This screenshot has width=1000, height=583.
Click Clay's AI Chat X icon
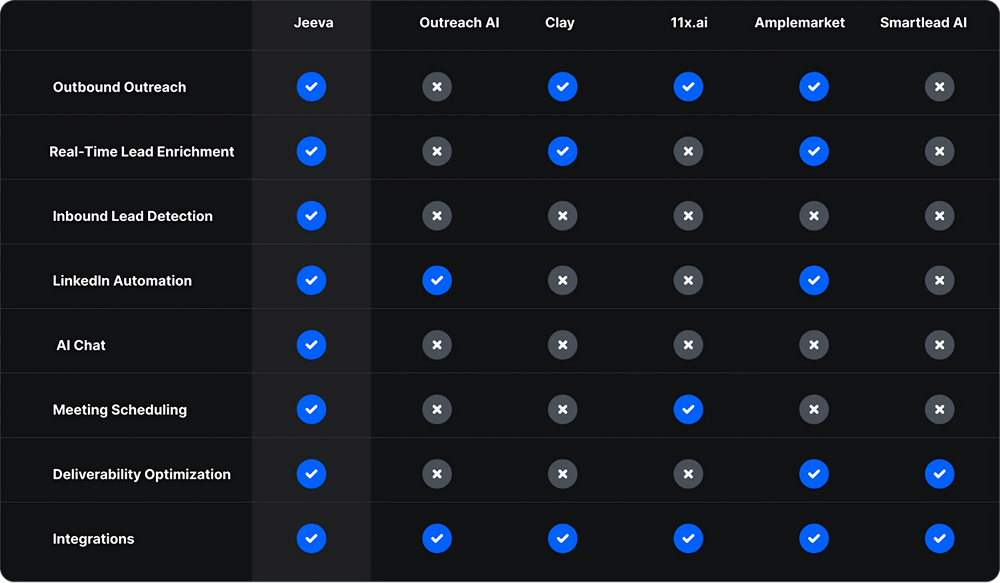coord(563,345)
